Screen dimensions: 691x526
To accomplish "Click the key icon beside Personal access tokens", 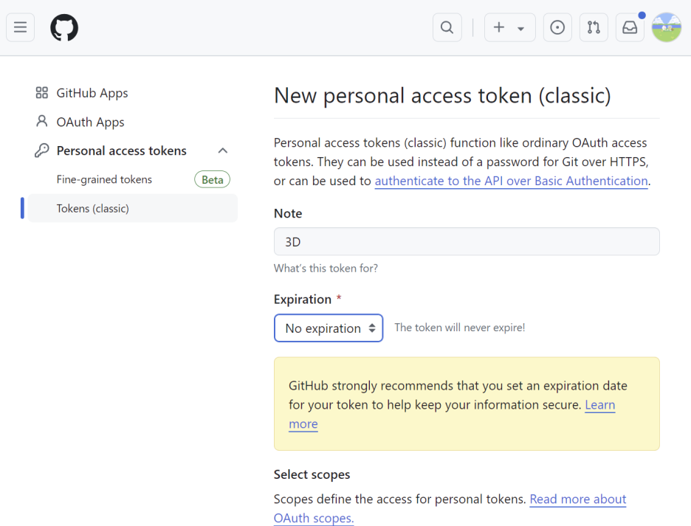I will pos(42,150).
